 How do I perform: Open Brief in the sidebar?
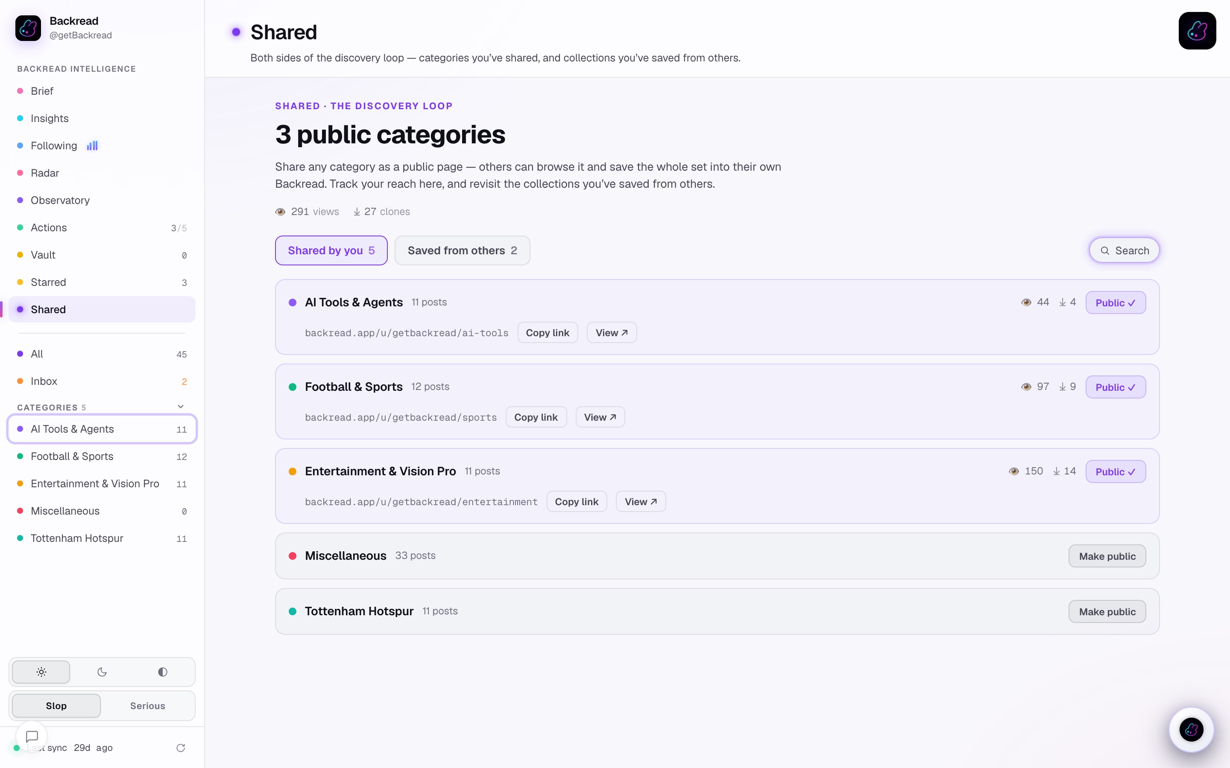click(102, 91)
